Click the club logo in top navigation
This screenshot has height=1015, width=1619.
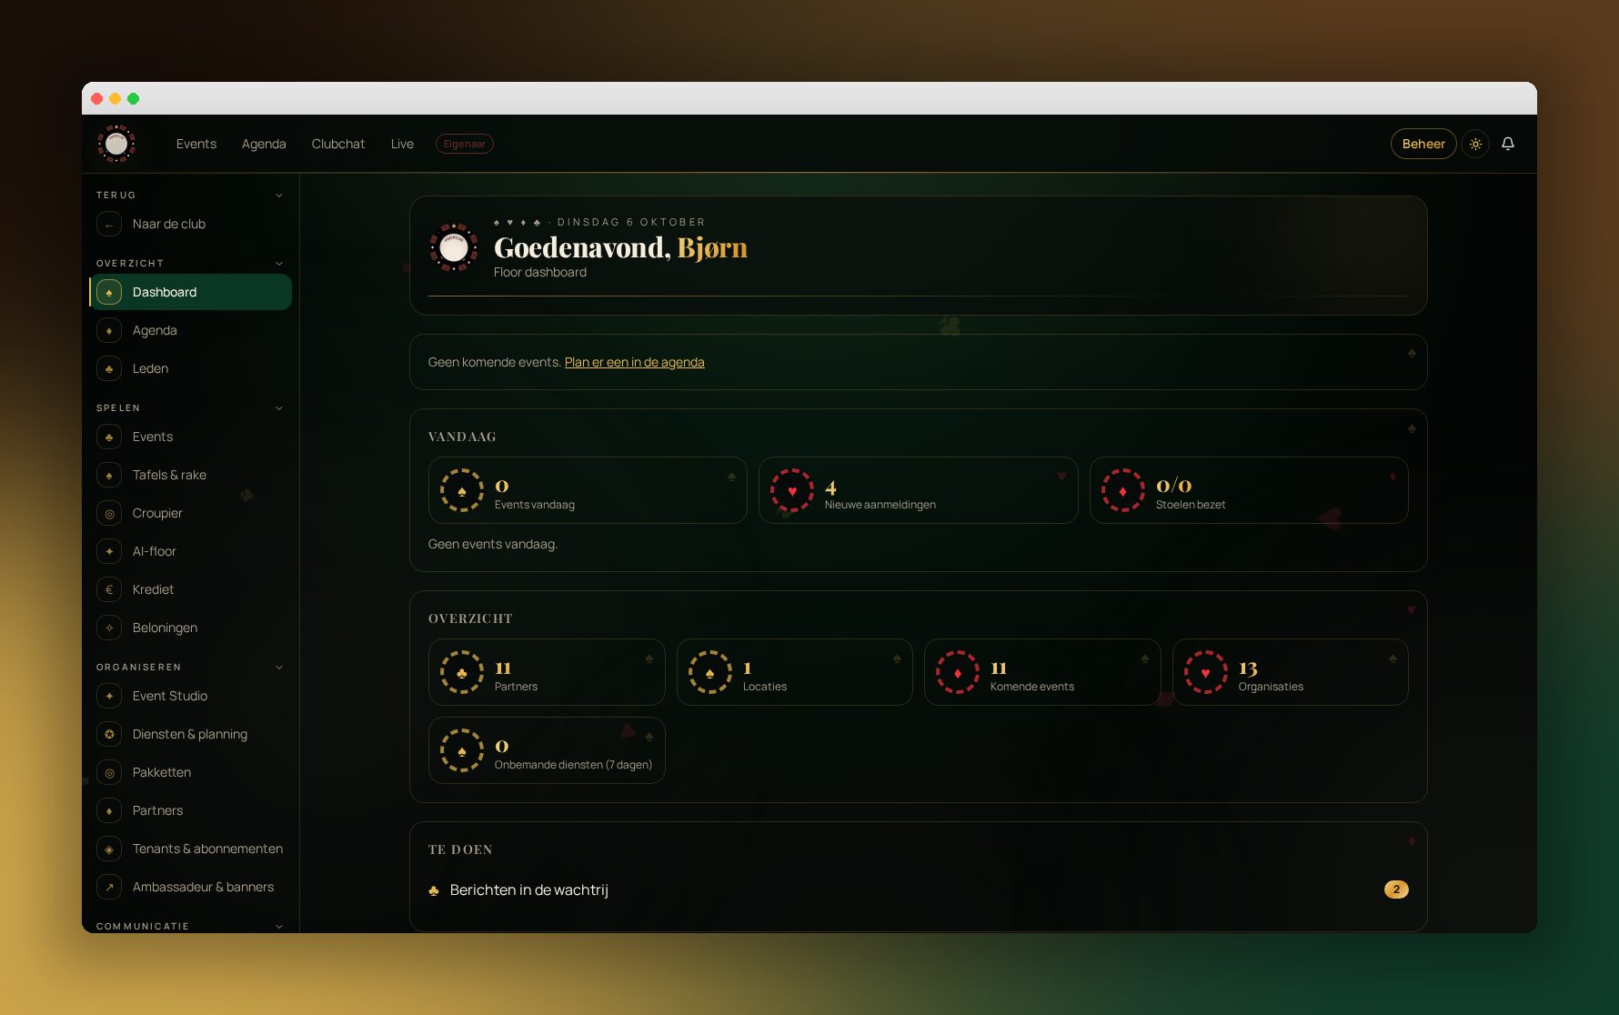[116, 144]
